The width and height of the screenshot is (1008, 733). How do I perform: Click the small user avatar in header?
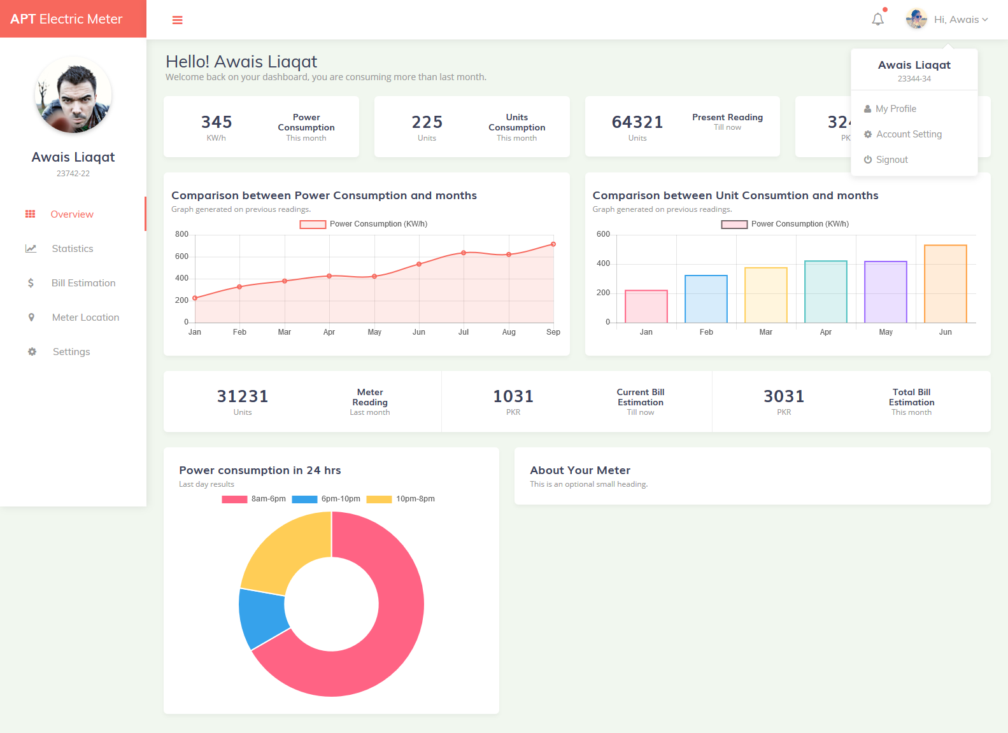click(x=916, y=19)
